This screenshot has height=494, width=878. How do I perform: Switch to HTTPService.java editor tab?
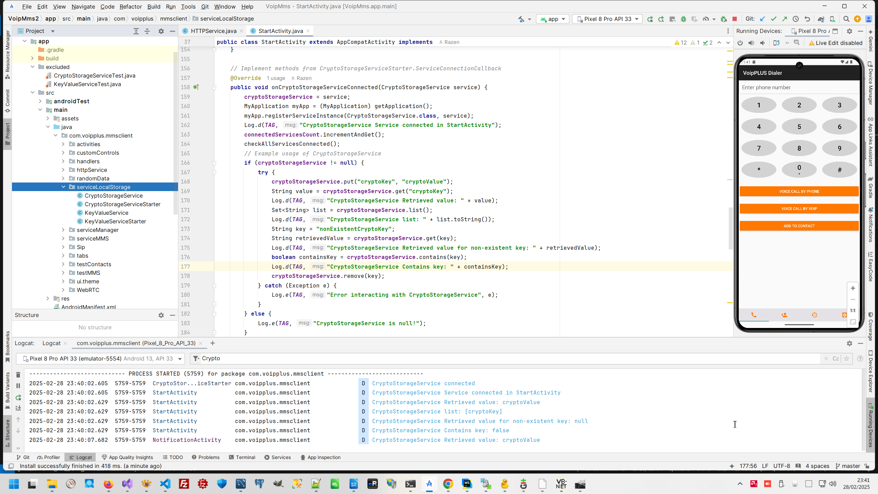click(213, 31)
